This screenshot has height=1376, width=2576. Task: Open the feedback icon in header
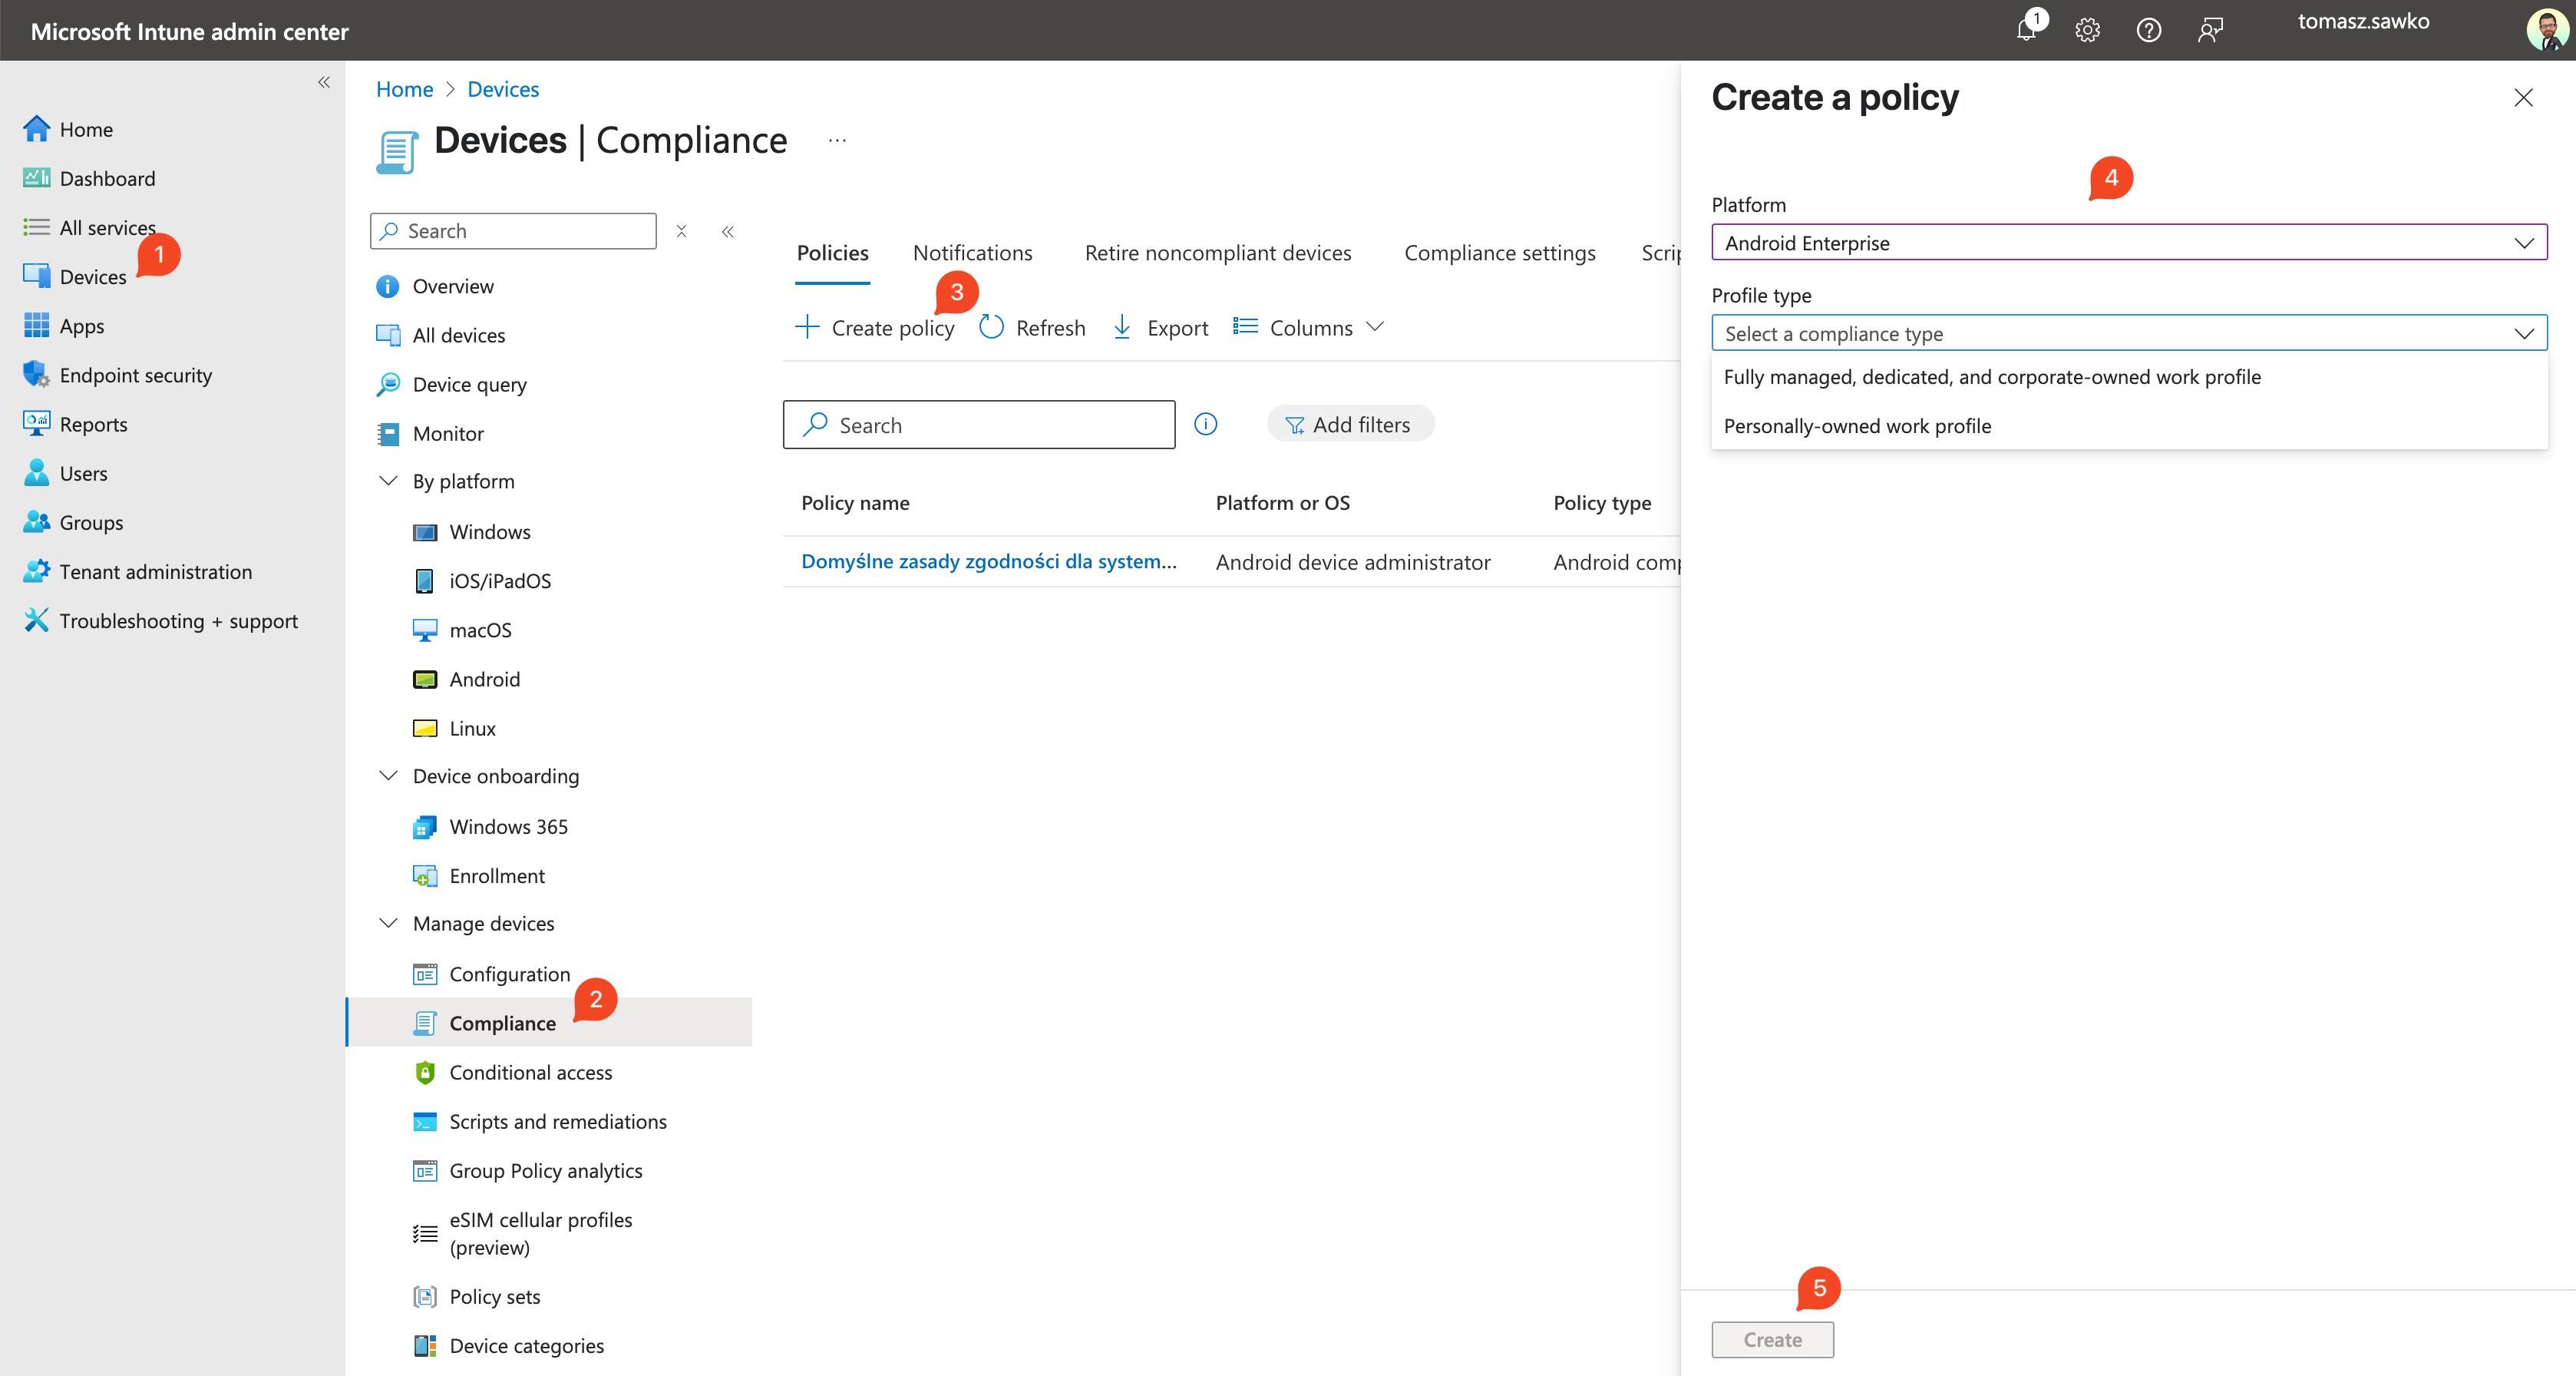point(2210,30)
